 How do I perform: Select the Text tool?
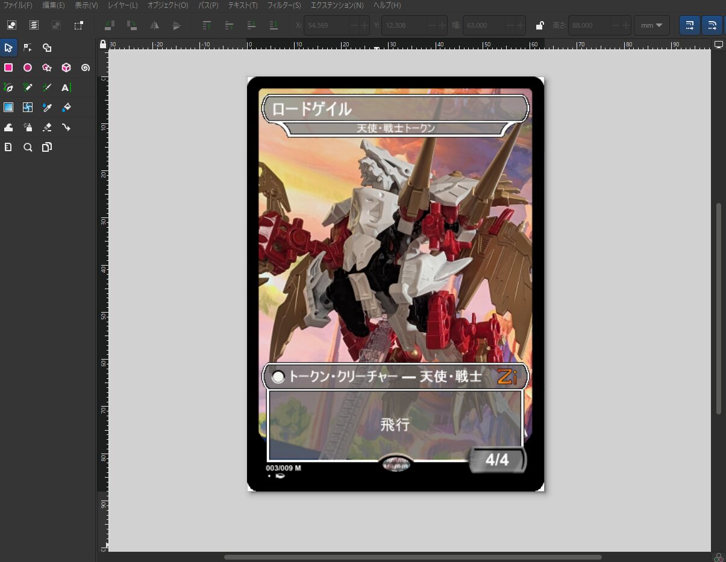(66, 87)
